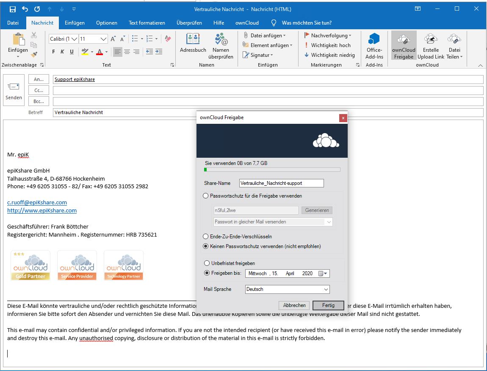Select Freigeben bis radio button

click(x=207, y=273)
